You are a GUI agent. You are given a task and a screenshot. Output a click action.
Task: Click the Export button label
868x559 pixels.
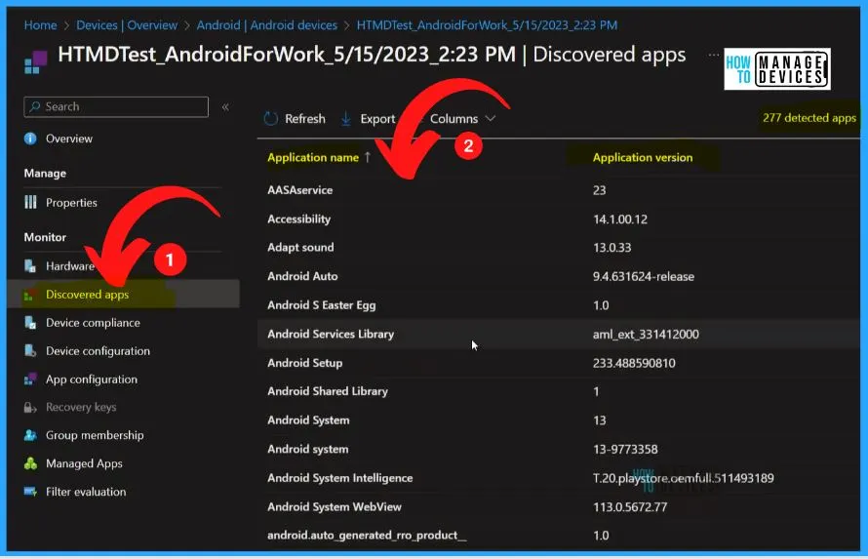377,118
